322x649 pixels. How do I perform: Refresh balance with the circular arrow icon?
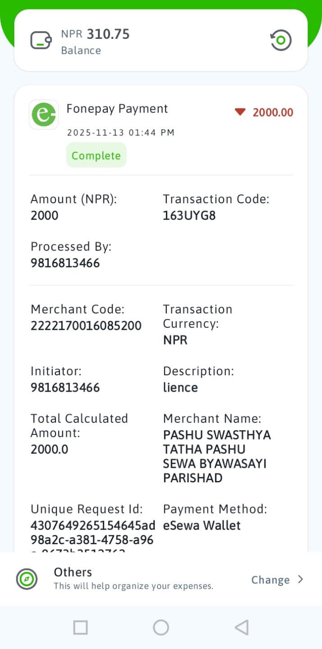click(281, 40)
